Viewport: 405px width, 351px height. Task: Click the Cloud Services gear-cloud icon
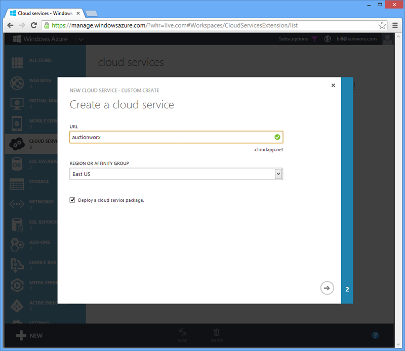[17, 144]
